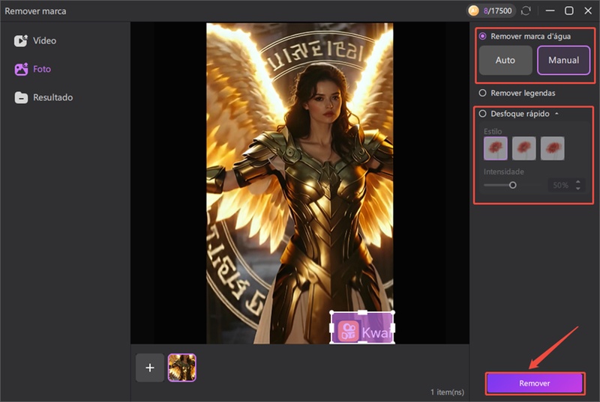Viewport: 600px width, 402px height.
Task: Select the Remover legendas radio option
Action: (x=482, y=93)
